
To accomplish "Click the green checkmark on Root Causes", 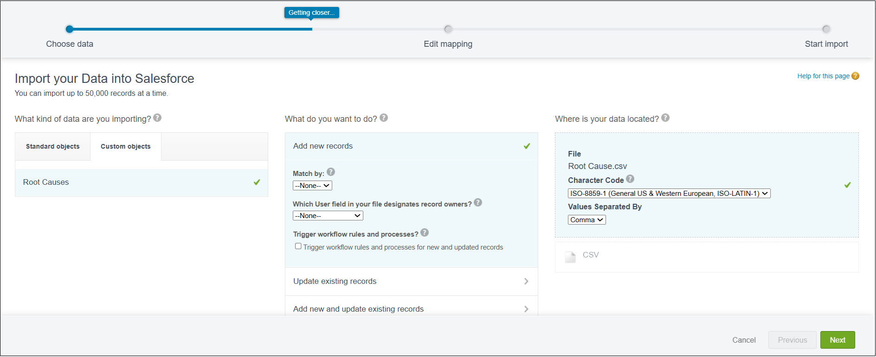I will pos(257,182).
